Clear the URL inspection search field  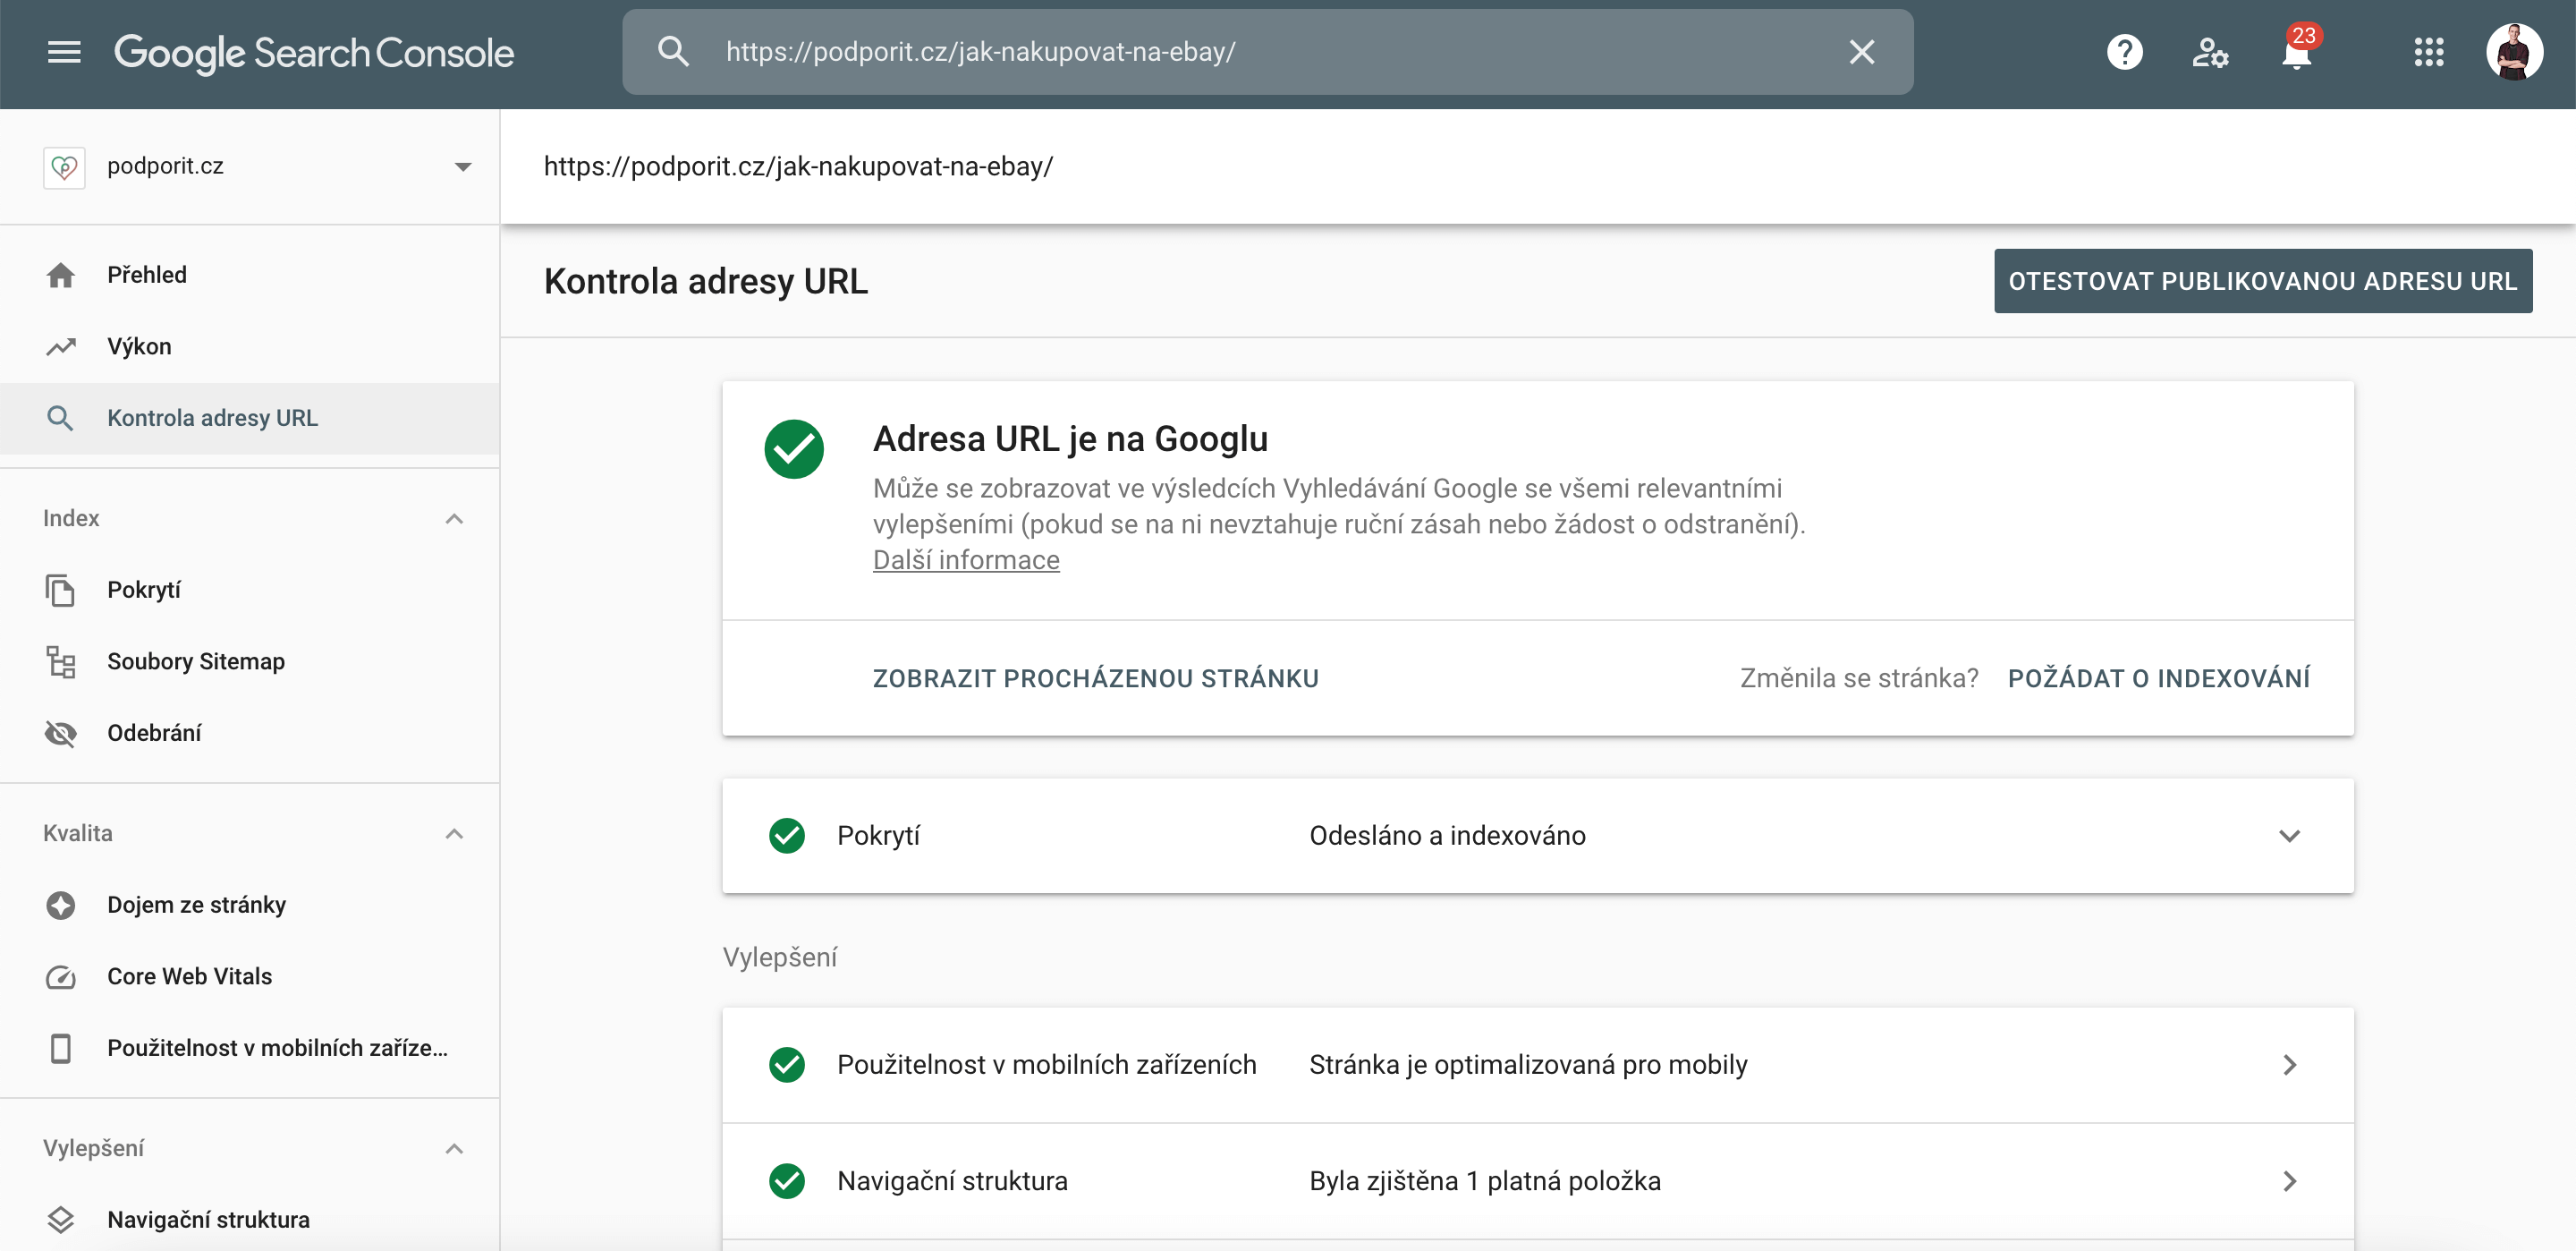pyautogui.click(x=1861, y=52)
